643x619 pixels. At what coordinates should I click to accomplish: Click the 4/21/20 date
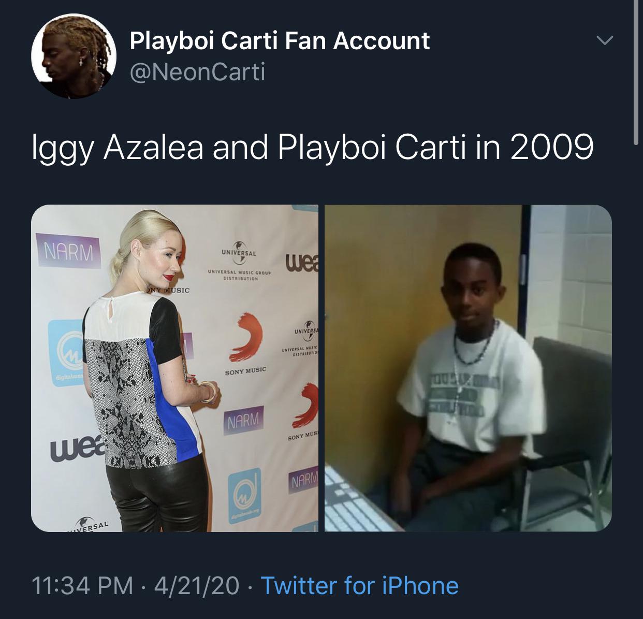196,586
